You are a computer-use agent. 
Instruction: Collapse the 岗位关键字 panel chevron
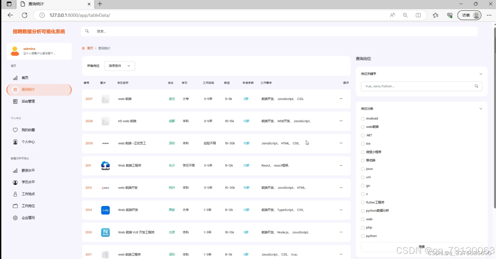[x=481, y=74]
